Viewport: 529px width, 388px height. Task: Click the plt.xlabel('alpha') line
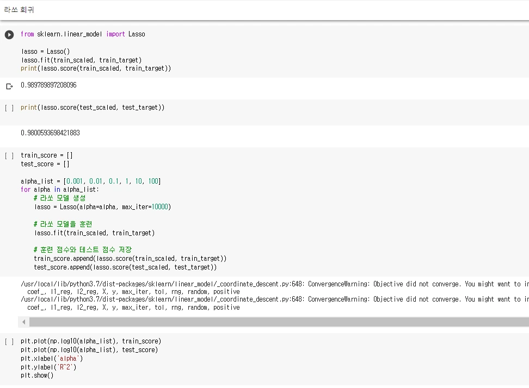(x=52, y=358)
